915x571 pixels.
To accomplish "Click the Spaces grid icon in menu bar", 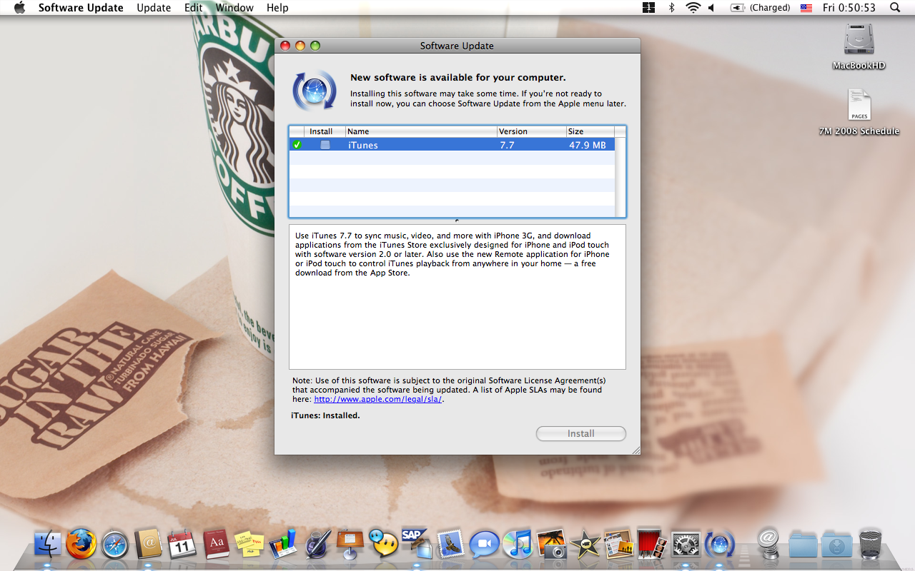I will coord(648,8).
